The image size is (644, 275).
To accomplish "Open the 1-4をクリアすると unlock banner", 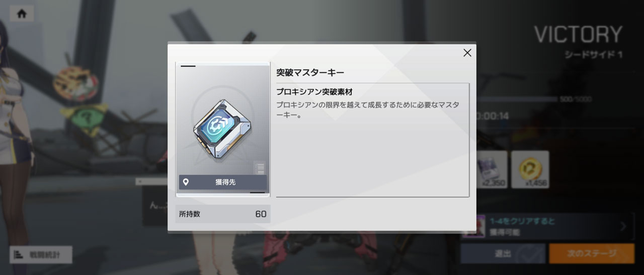I will pos(547,226).
